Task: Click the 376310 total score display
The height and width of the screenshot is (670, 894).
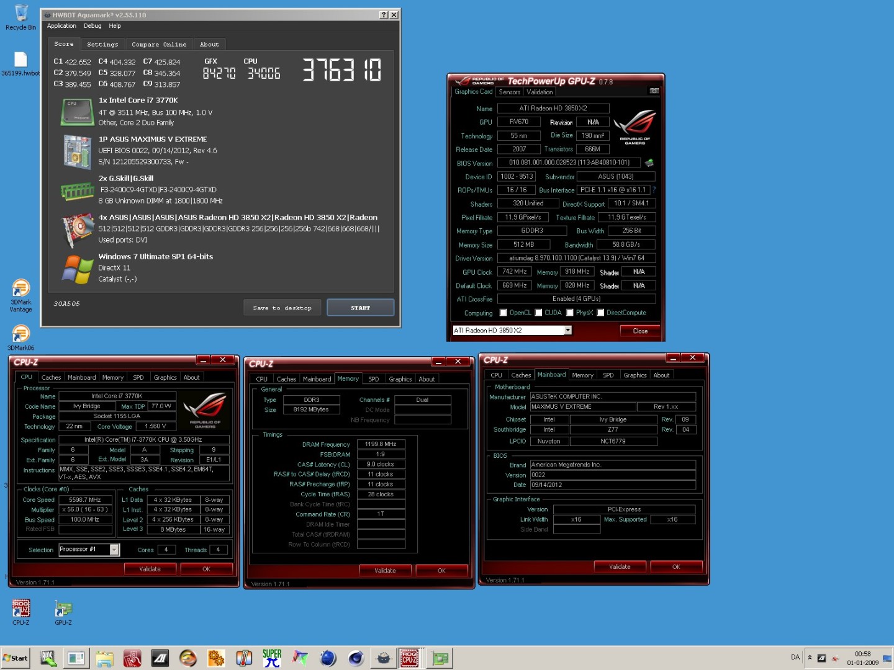Action: [342, 69]
